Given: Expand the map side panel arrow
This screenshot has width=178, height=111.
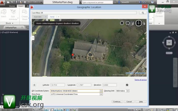Looking at the screenshot, I should (x=33, y=38).
